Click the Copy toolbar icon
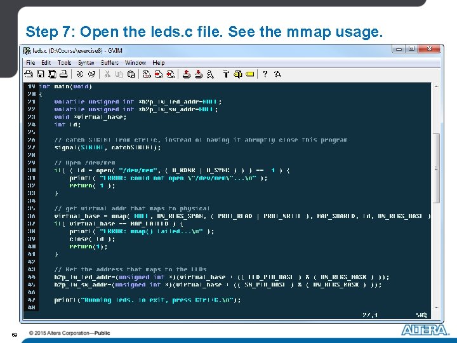Image resolution: width=457 pixels, height=343 pixels. pos(119,74)
